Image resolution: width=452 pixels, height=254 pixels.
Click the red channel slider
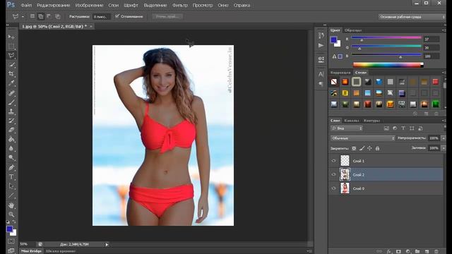386,37
